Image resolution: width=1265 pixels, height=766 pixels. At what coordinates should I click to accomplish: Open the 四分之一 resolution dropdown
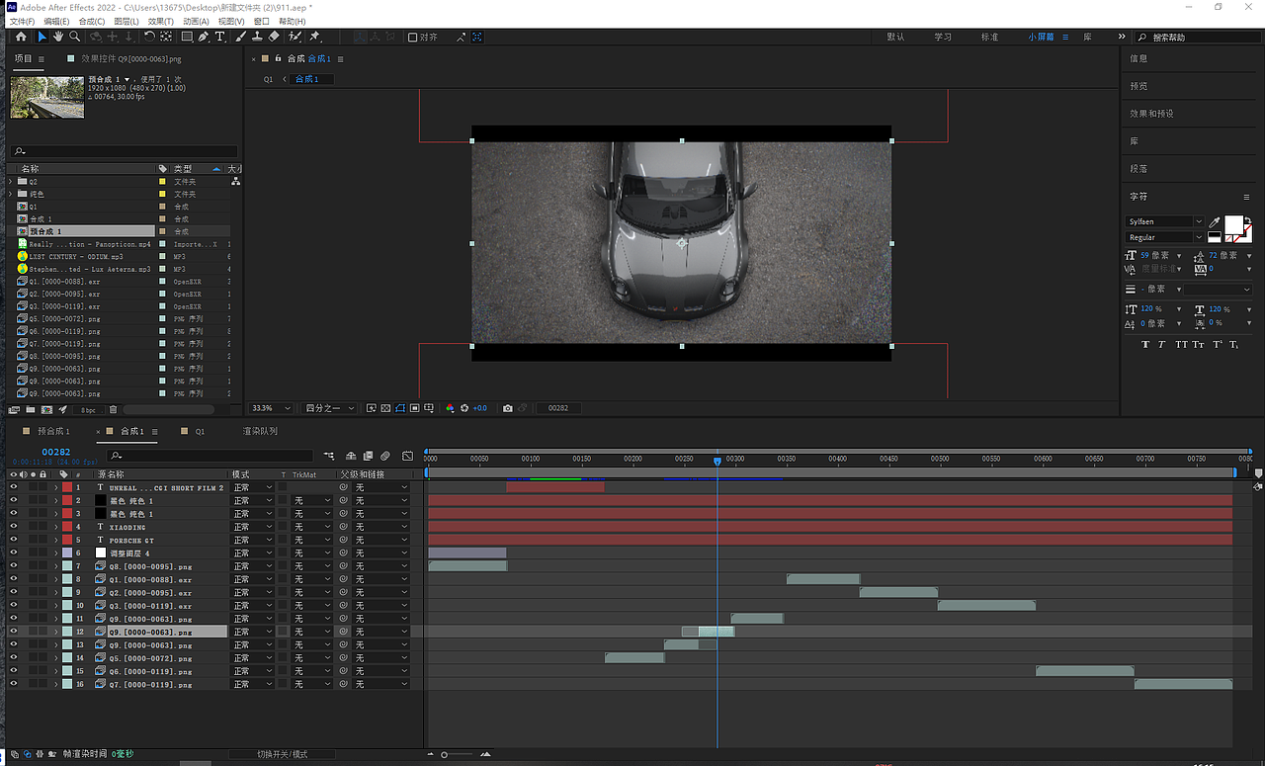point(329,408)
